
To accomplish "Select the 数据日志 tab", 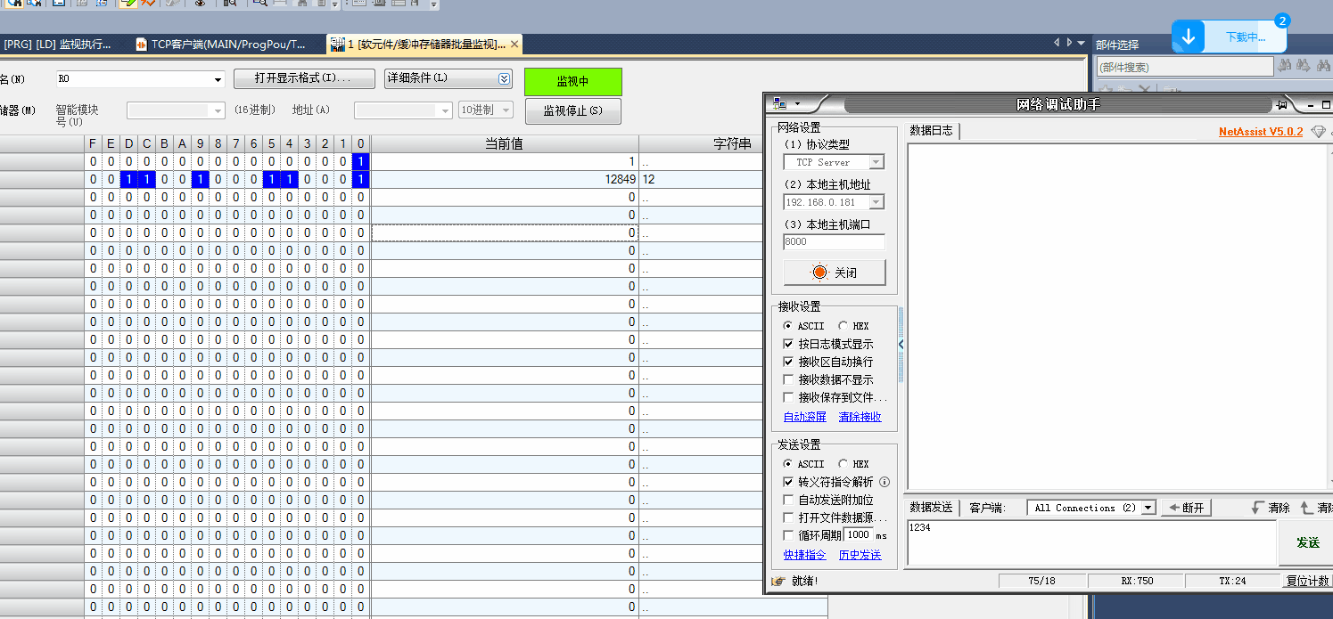I will (931, 131).
